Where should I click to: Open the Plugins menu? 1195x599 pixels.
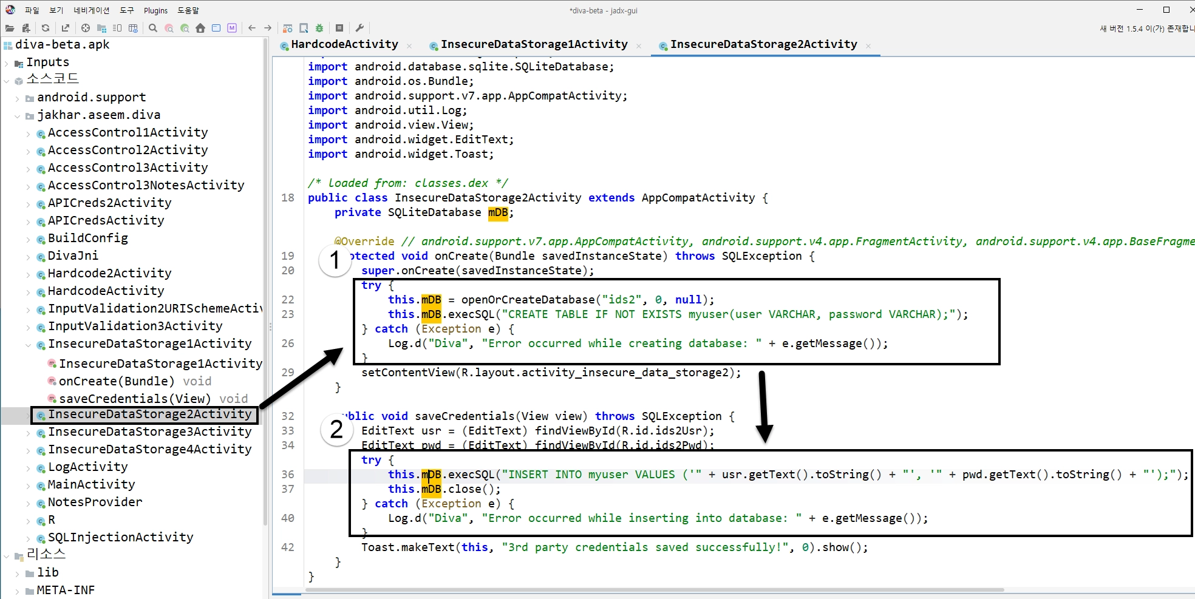[x=155, y=10]
